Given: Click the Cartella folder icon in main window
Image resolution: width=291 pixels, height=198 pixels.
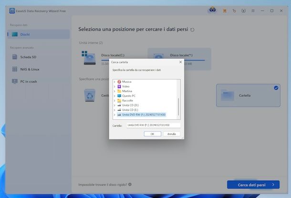Looking at the screenshot, I should pyautogui.click(x=228, y=95).
